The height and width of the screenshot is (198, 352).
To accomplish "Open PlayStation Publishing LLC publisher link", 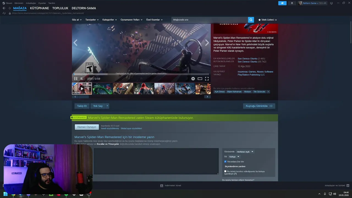I will 251,75.
